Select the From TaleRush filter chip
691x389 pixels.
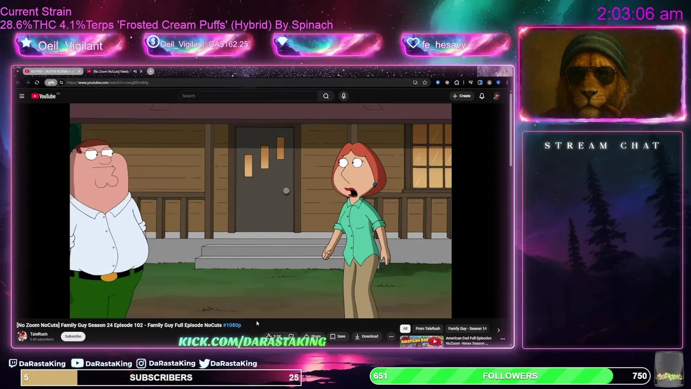click(428, 328)
